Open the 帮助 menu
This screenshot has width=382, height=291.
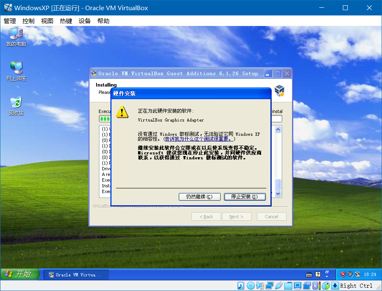tap(103, 21)
